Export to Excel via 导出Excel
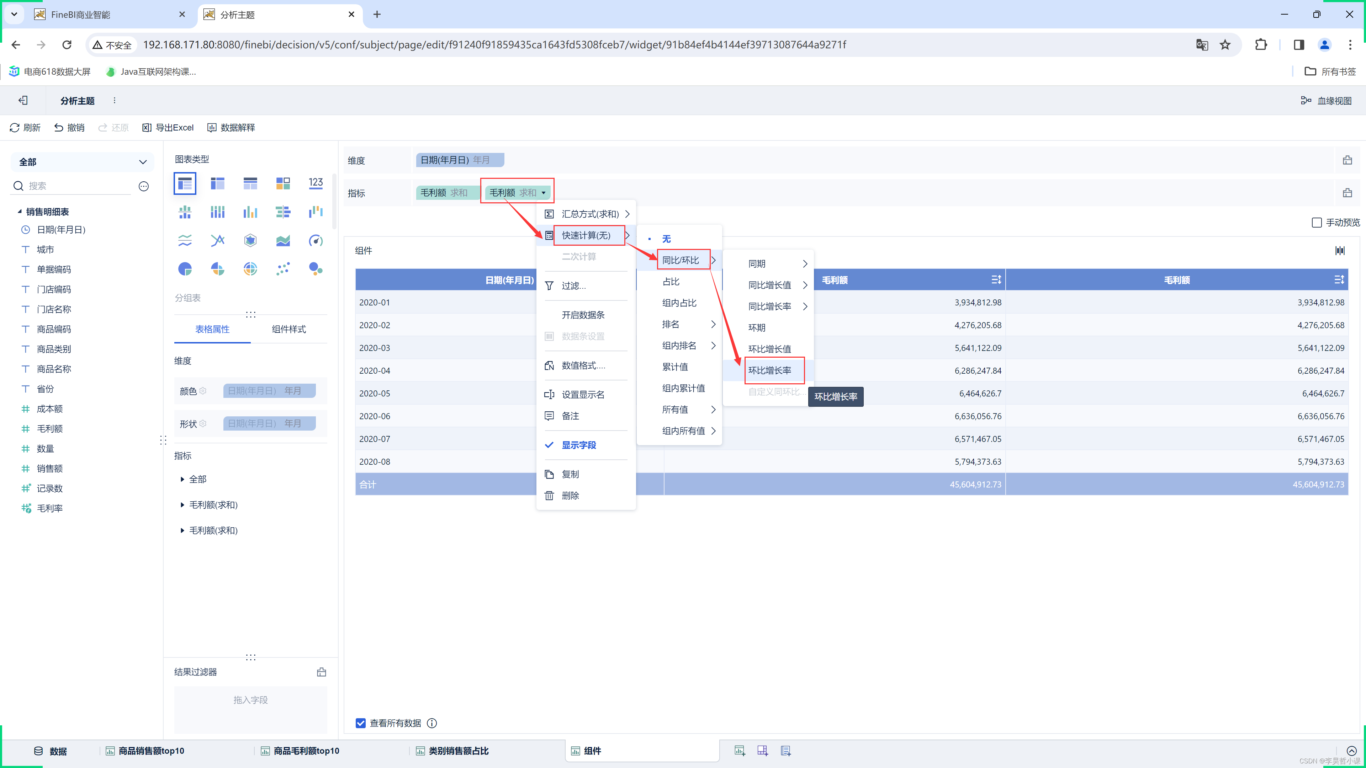Viewport: 1366px width, 768px height. [x=168, y=128]
